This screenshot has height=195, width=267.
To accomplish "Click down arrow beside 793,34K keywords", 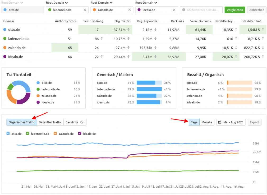I will point(155,48).
